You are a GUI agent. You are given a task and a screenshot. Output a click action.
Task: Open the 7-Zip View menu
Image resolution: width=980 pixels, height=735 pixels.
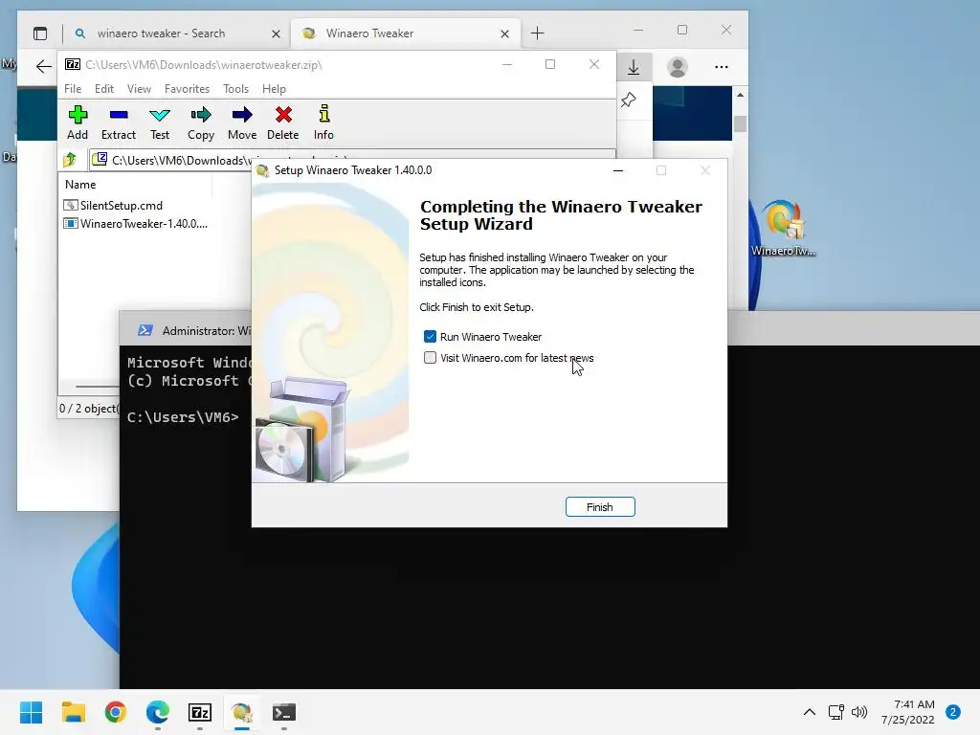pos(139,89)
